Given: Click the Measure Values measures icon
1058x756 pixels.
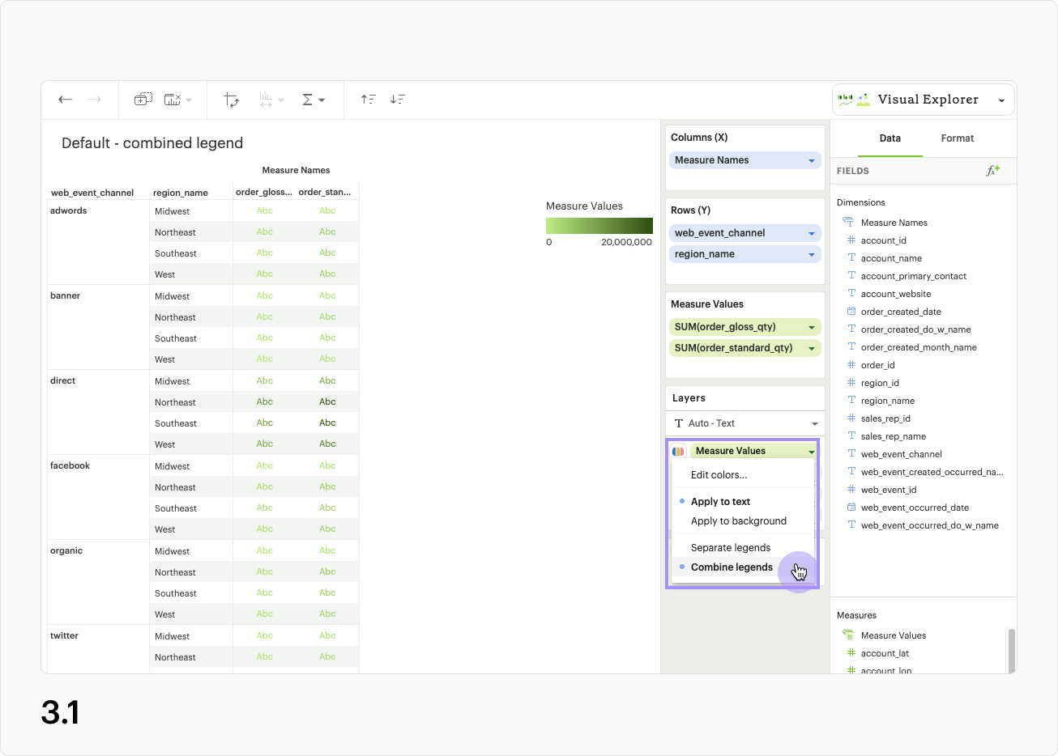Looking at the screenshot, I should (x=848, y=635).
